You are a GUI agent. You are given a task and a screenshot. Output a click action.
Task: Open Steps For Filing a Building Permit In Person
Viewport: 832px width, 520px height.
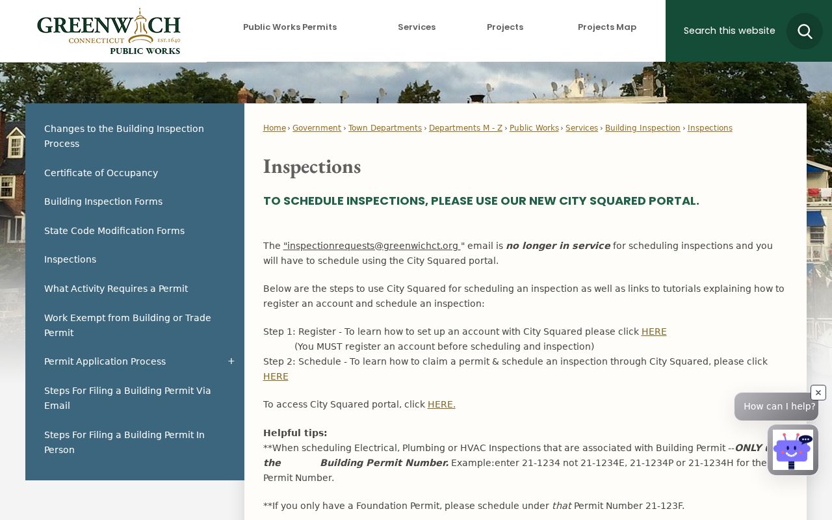pos(135,442)
